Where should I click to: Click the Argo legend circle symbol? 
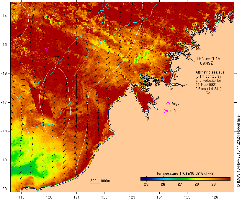pos(168,104)
